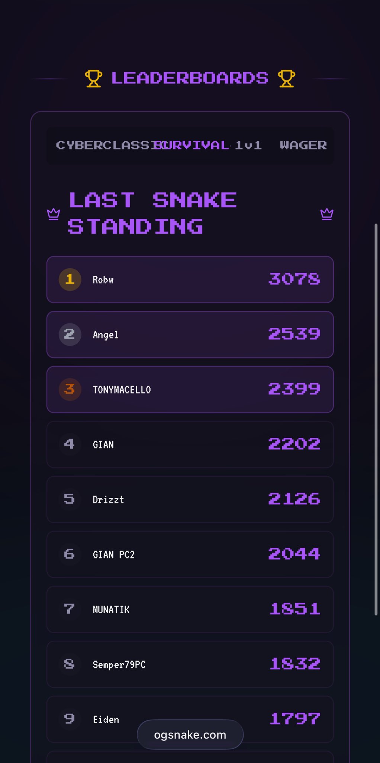Tap the rank 5 badge next to Drizzt

pos(70,499)
